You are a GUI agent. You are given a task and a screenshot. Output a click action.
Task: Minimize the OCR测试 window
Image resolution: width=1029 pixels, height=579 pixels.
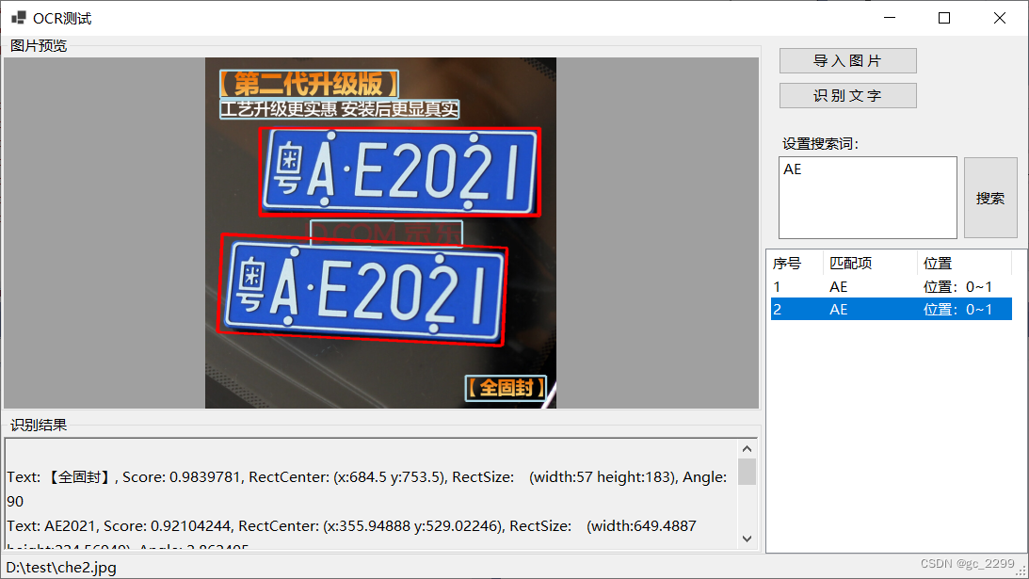(x=889, y=17)
